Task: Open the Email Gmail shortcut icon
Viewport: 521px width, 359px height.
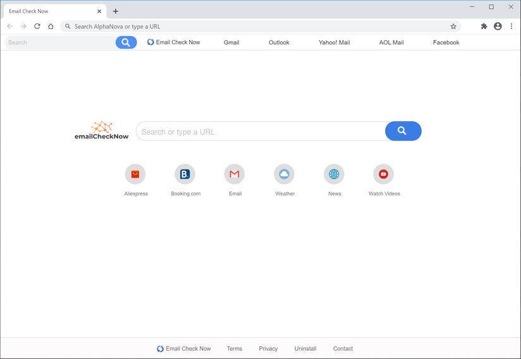Action: click(x=235, y=174)
